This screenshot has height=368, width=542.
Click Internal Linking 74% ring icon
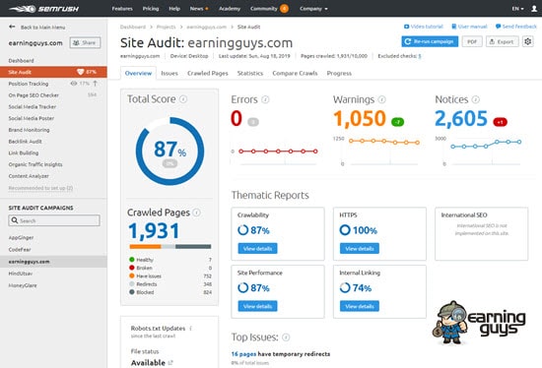[345, 287]
